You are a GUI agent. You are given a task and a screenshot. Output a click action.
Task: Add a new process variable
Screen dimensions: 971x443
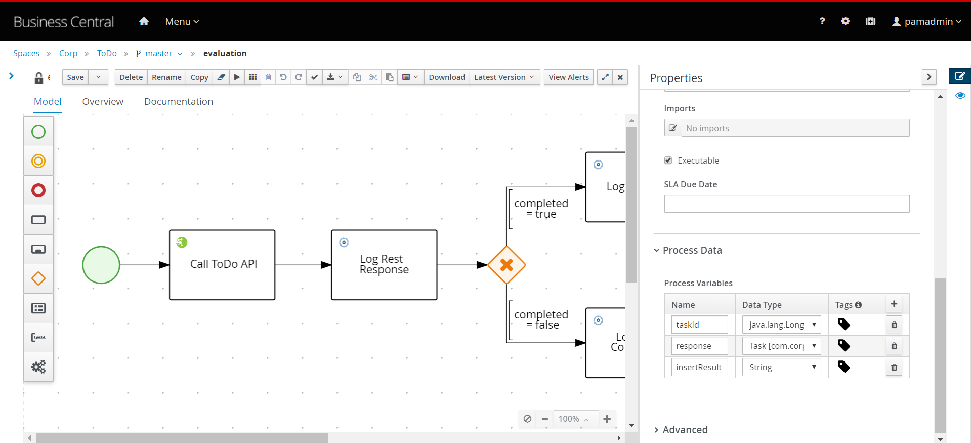[x=894, y=304]
